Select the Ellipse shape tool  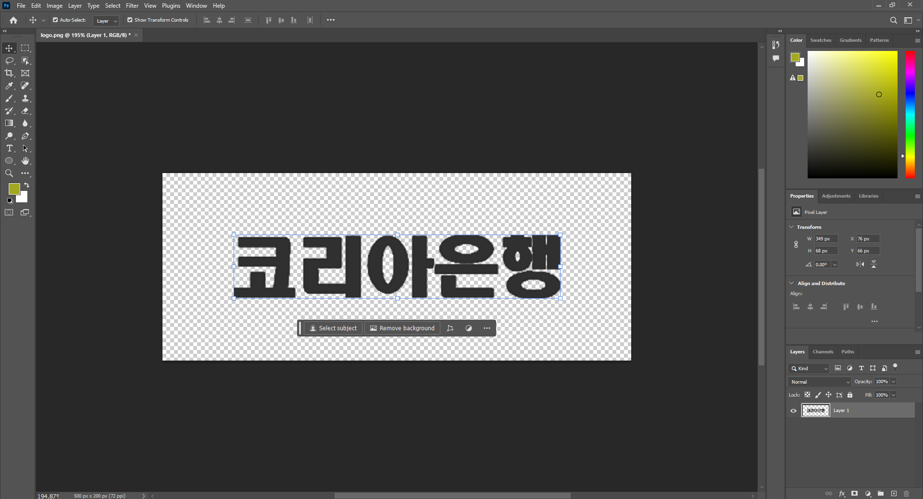pyautogui.click(x=9, y=161)
